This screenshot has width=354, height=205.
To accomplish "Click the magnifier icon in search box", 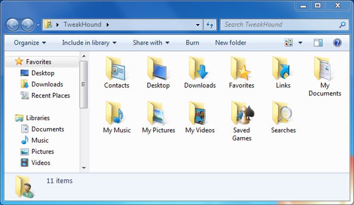I will [342, 24].
